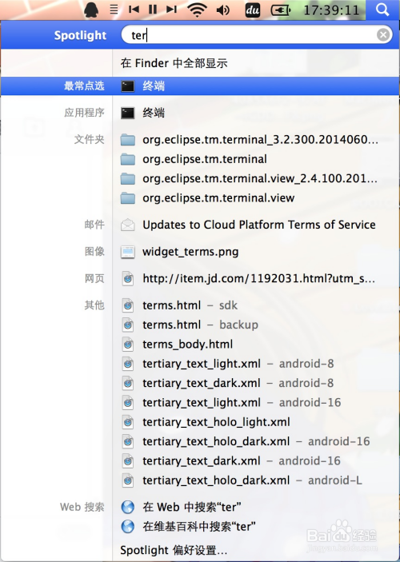The image size is (400, 562).
Task: Click the globe icon beside 在维基百科中搜索
Action: (128, 527)
